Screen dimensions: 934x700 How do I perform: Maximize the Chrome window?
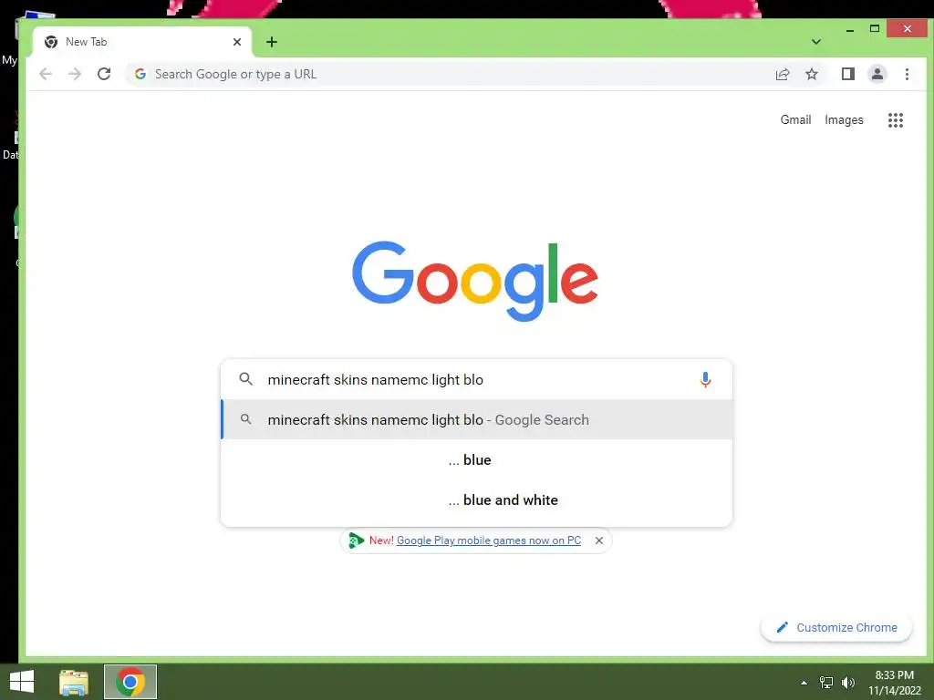click(875, 28)
